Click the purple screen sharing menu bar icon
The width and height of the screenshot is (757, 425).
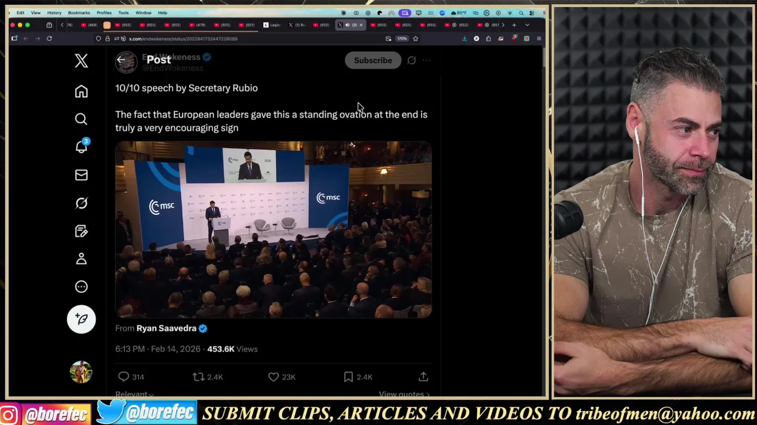coord(405,12)
